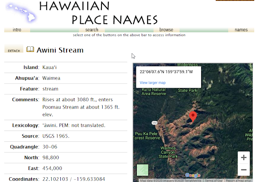Zoom out with the map minus button
The width and height of the screenshot is (259, 182).
click(x=243, y=169)
